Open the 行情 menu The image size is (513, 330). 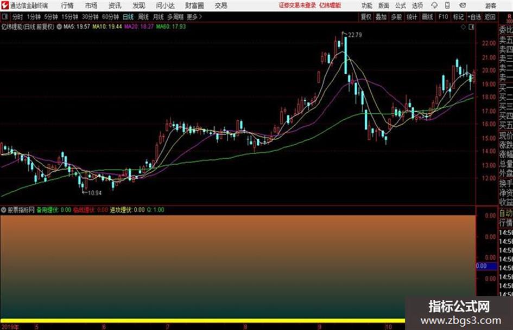pos(67,5)
